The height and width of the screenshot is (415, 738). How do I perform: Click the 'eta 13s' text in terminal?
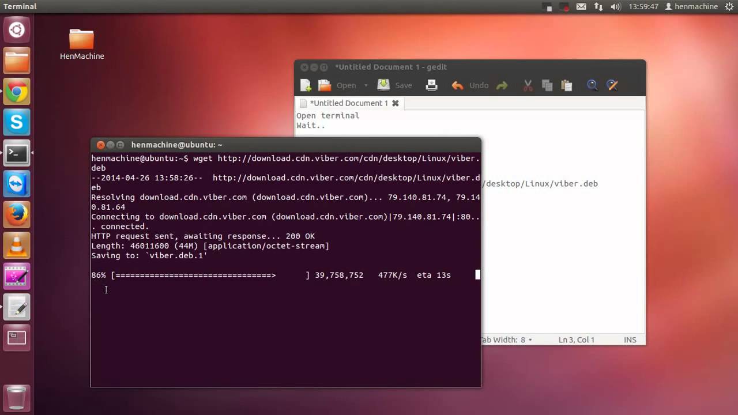tap(434, 276)
